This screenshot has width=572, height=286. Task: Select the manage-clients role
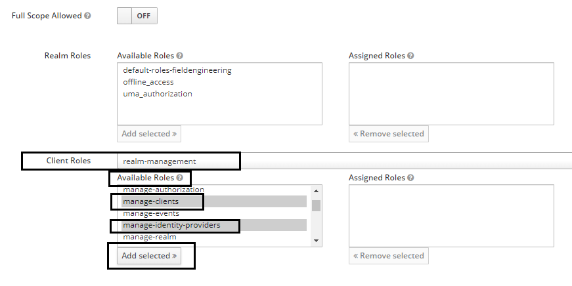(x=151, y=201)
